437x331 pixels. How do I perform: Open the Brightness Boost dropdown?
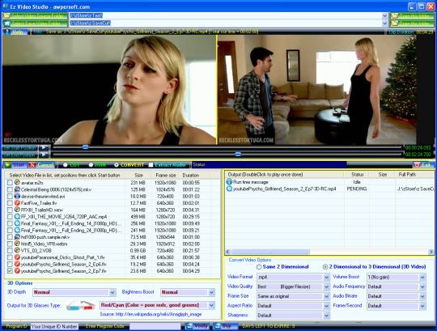pos(211,292)
